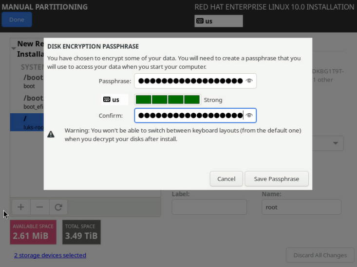357x267 pixels.
Task: Click the Strong strength label
Action: point(213,100)
